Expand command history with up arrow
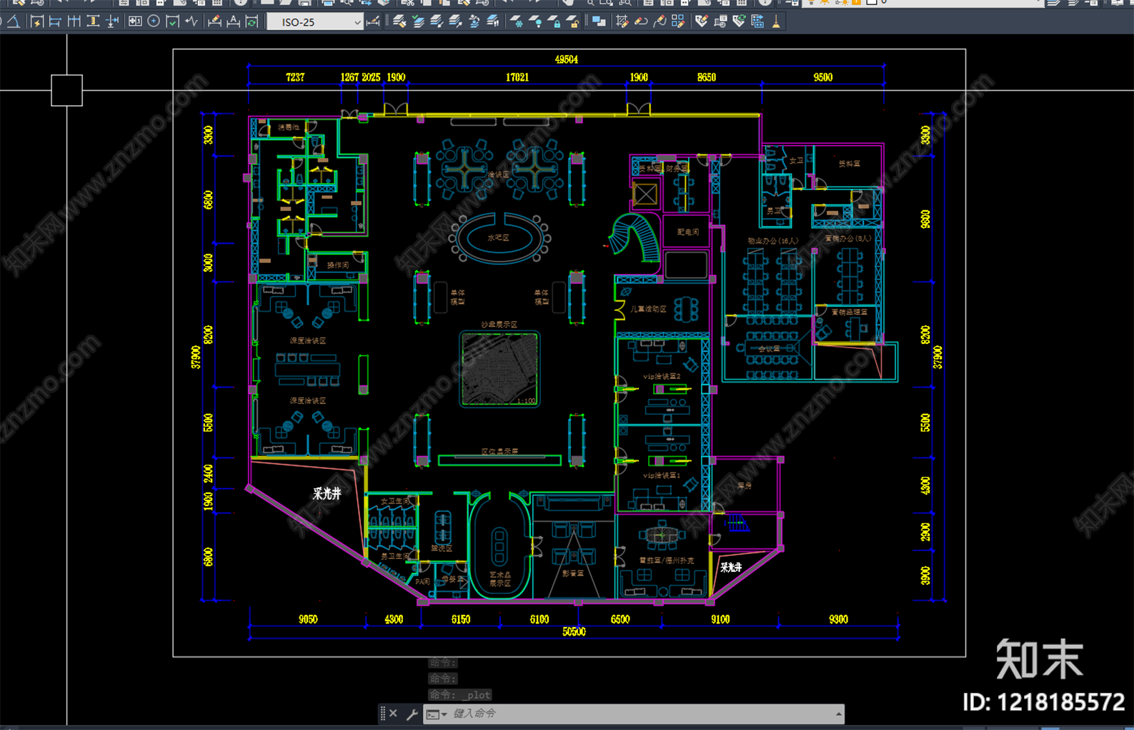 838,714
